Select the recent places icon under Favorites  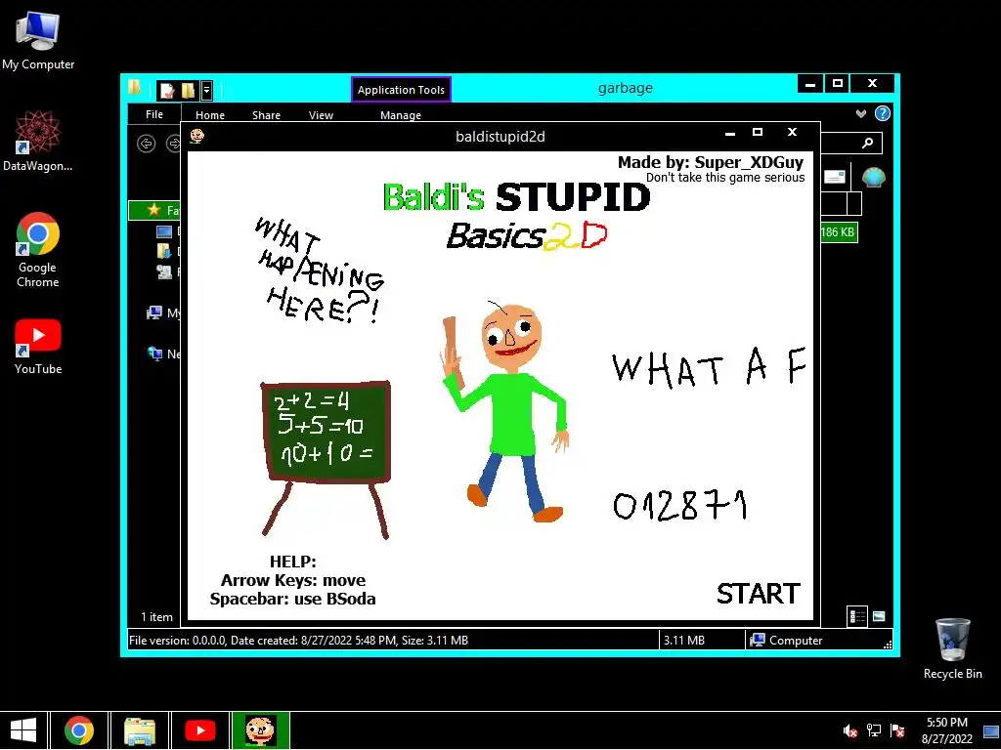point(164,272)
